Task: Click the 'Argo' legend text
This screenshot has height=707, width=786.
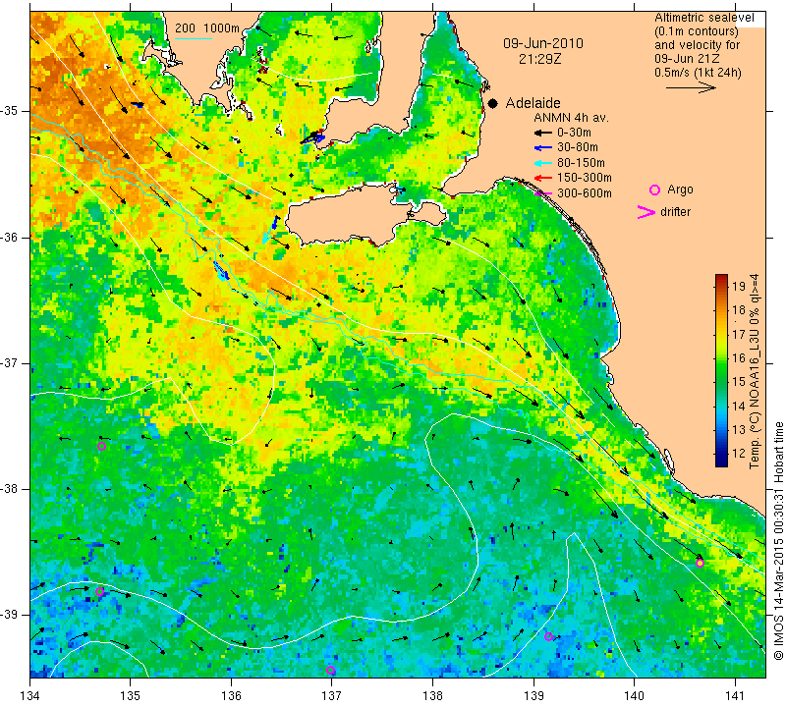Action: [x=680, y=190]
